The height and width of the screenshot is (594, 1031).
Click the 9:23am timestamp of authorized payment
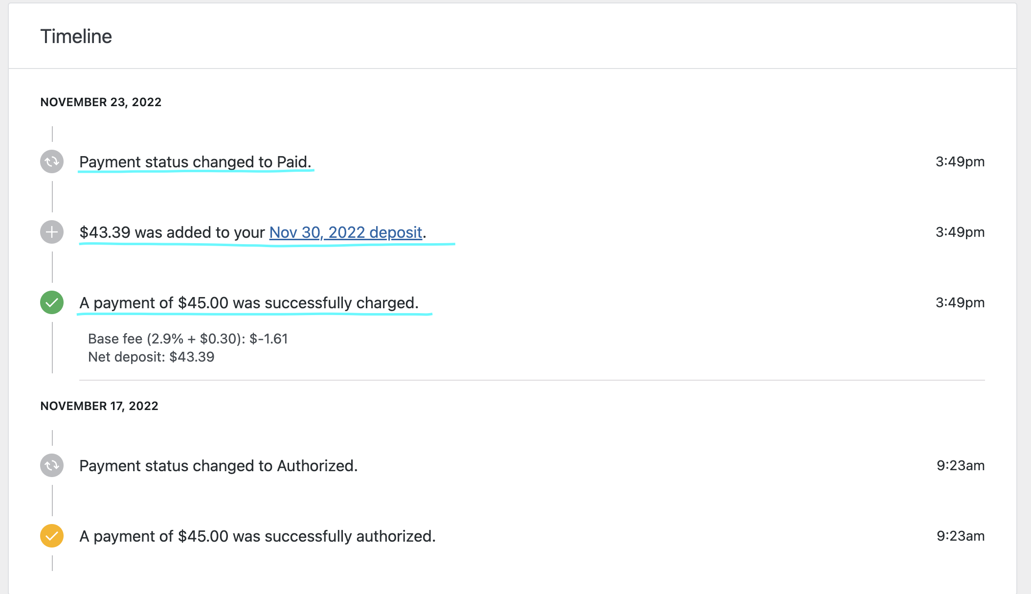(x=961, y=536)
